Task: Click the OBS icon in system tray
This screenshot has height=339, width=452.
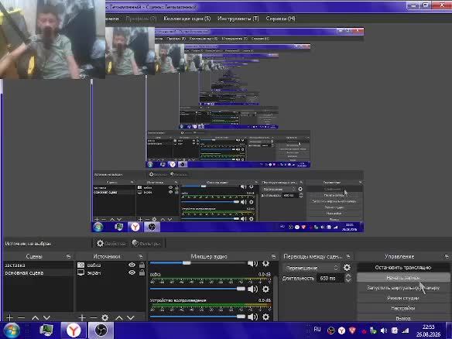Action: (x=331, y=330)
